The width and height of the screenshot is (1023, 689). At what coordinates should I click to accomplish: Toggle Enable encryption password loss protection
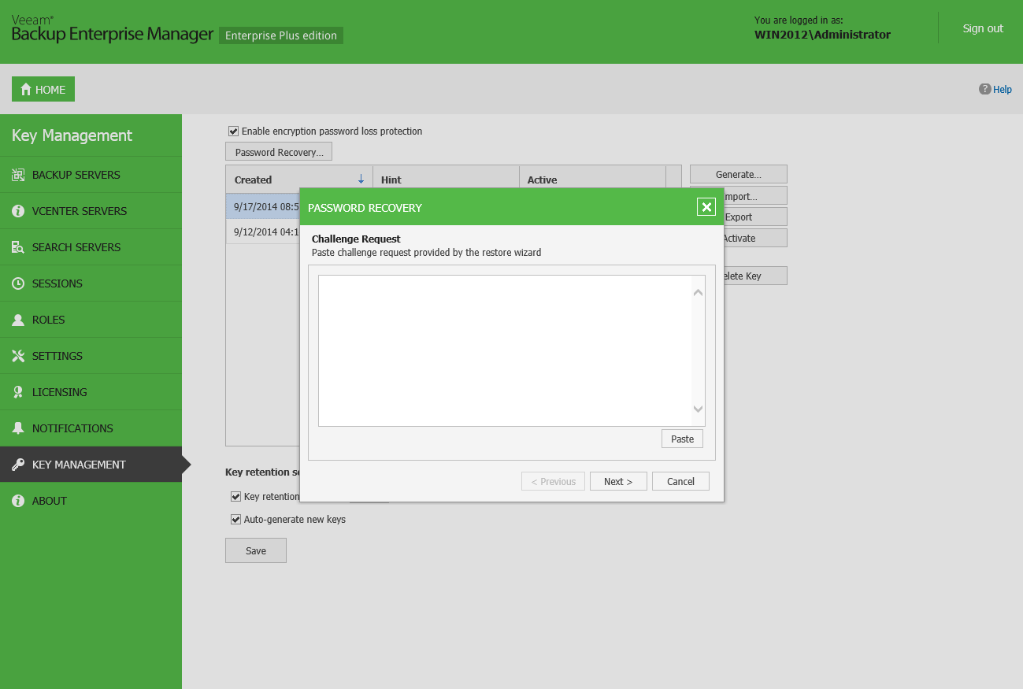pos(233,132)
